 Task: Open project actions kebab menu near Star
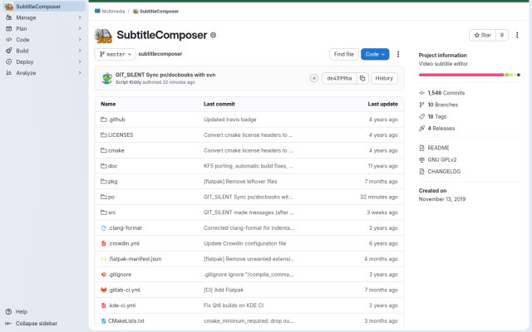517,35
